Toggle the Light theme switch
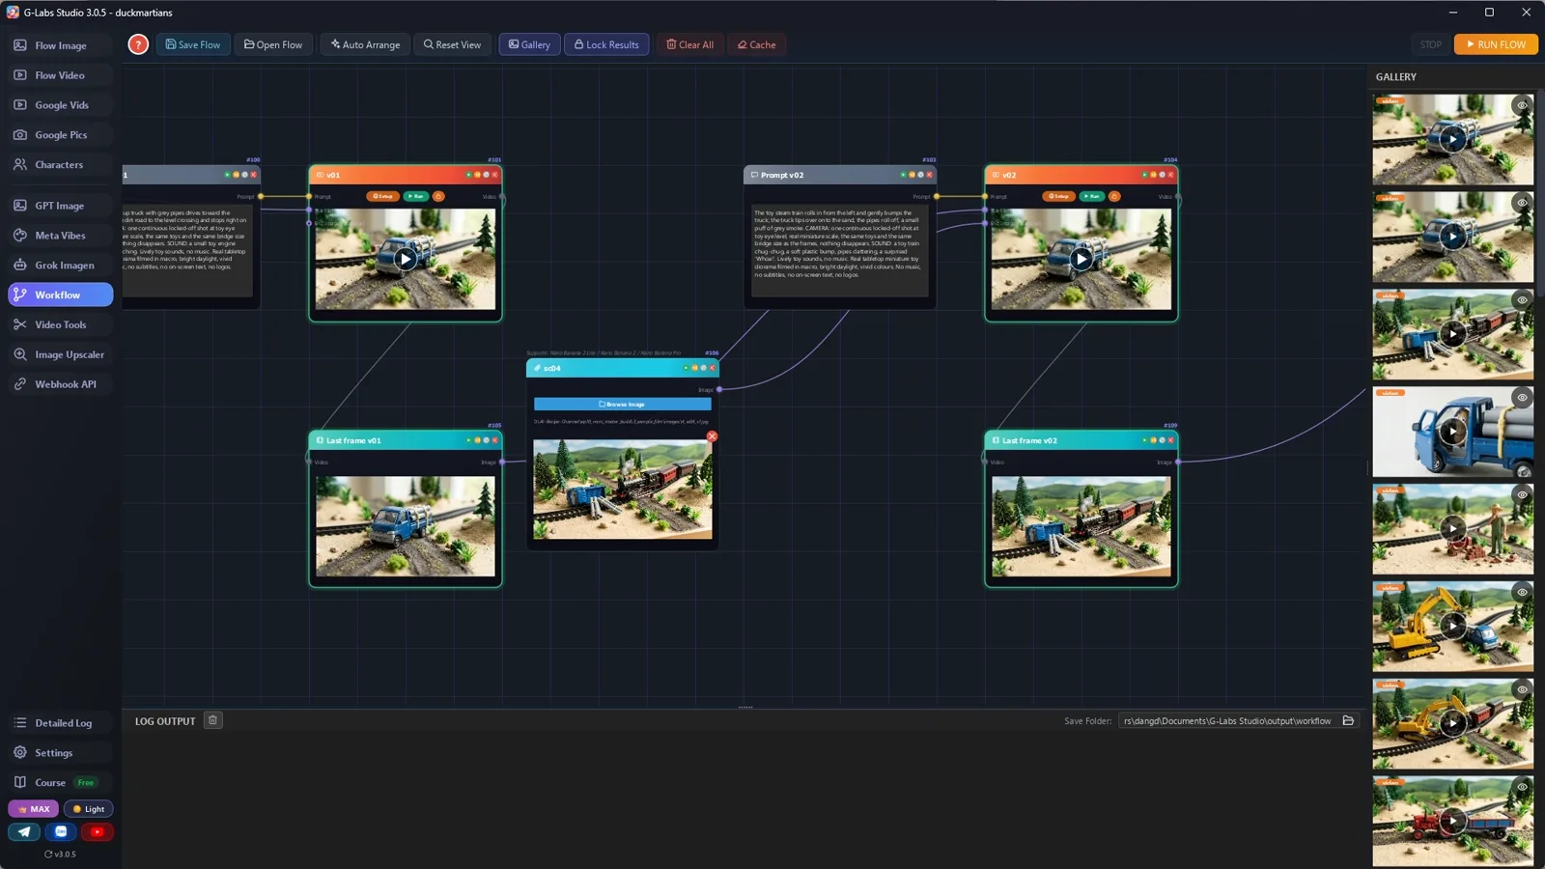 pos(88,809)
